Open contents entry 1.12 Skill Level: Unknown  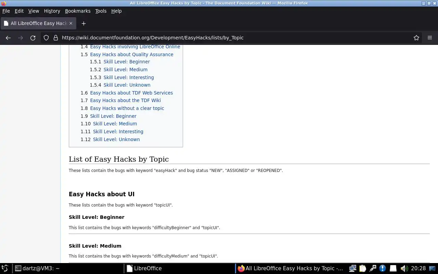click(x=116, y=139)
